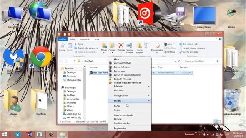The height and width of the screenshot is (138, 246).
Task: Switch to the Vista tab
Action: click(97, 39)
